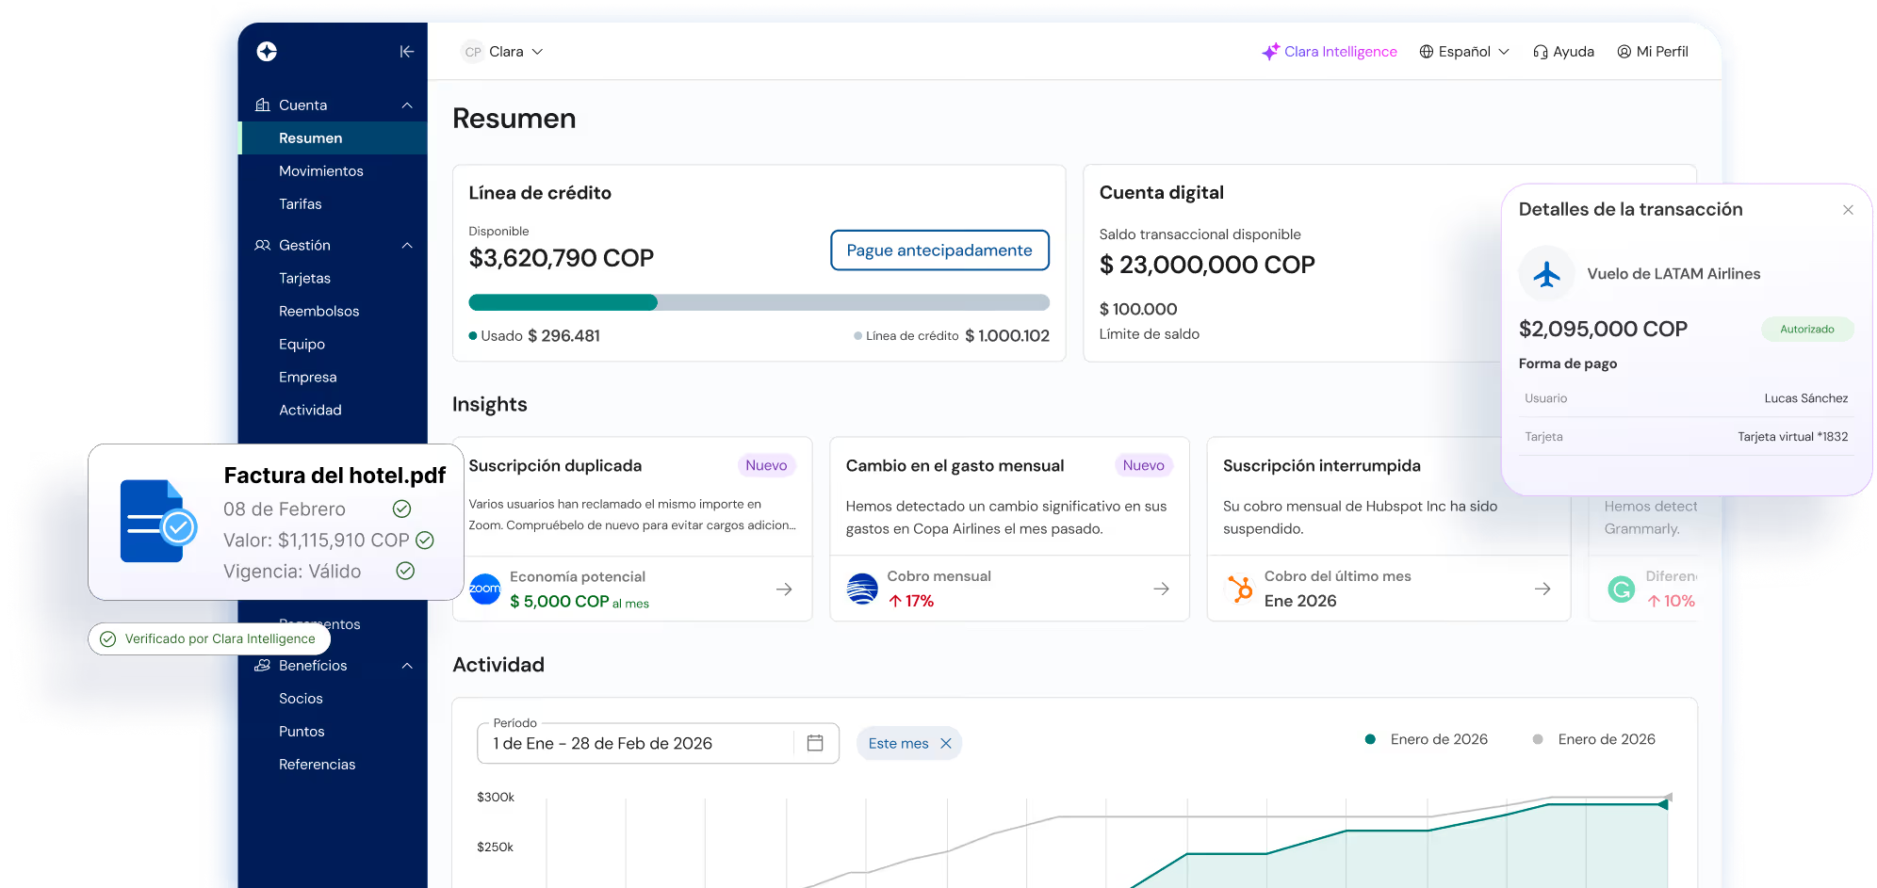Close the Detalles de la transacción panel
This screenshot has height=888, width=1877.
pos(1848,210)
